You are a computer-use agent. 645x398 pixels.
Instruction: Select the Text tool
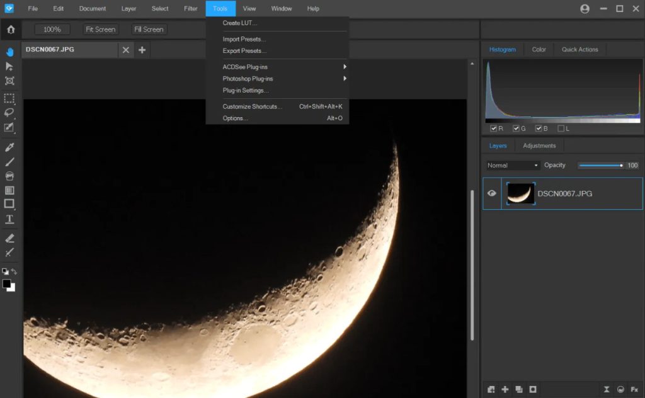(9, 219)
